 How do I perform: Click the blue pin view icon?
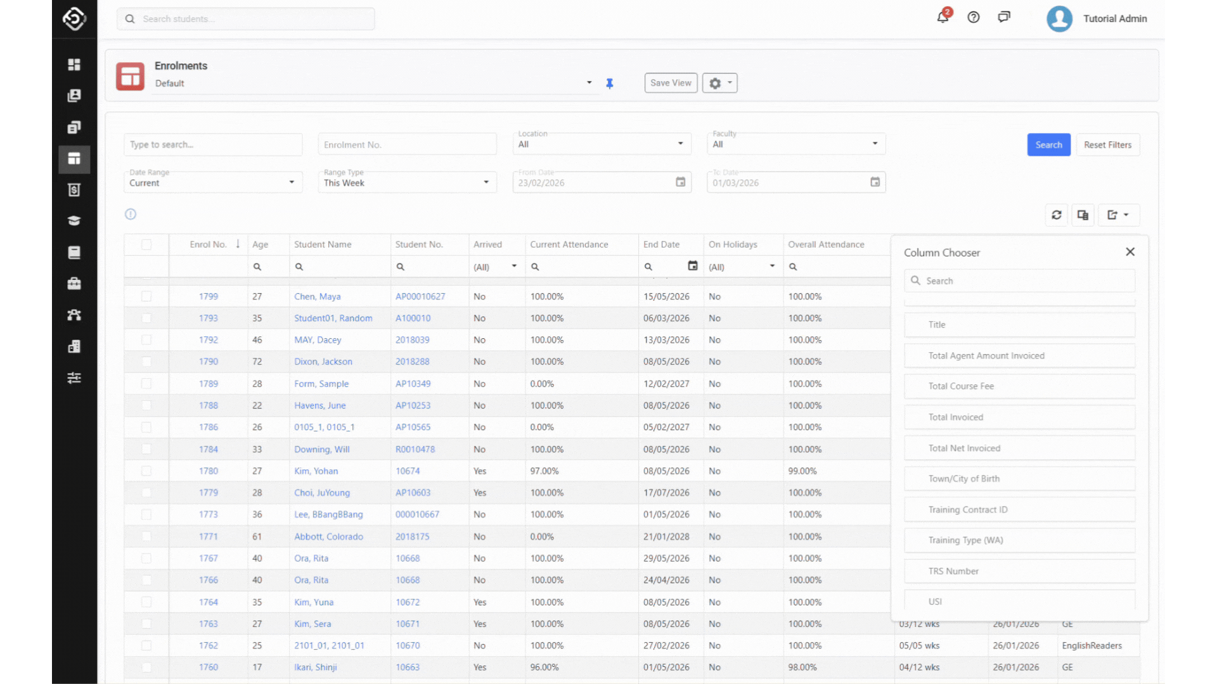(x=610, y=84)
